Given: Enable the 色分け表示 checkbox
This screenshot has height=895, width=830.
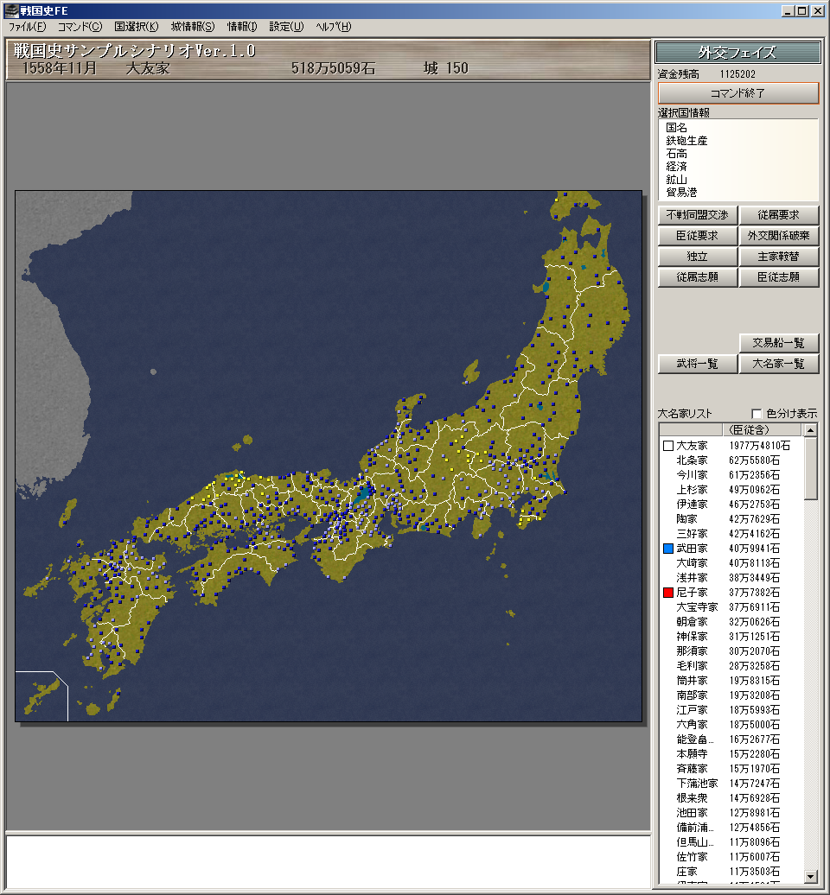Looking at the screenshot, I should [757, 414].
